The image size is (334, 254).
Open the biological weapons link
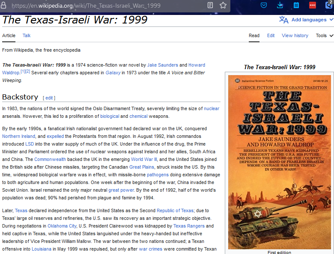tap(110, 116)
